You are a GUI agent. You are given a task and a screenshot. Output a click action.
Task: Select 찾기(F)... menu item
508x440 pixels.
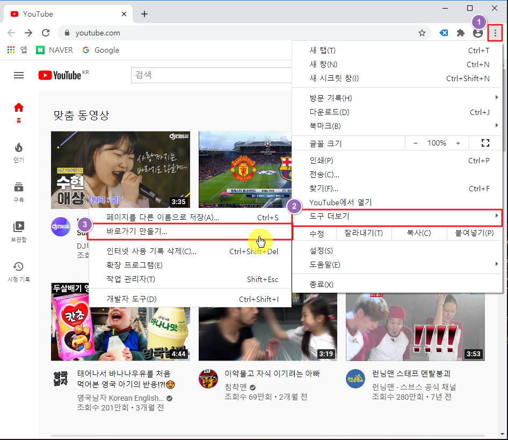click(x=397, y=189)
